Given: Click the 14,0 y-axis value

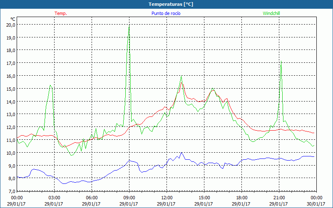Looking at the screenshot, I should pos(11,102).
